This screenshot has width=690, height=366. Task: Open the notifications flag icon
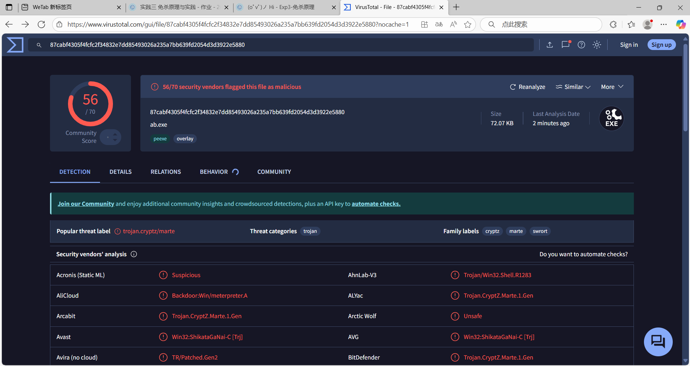(566, 44)
